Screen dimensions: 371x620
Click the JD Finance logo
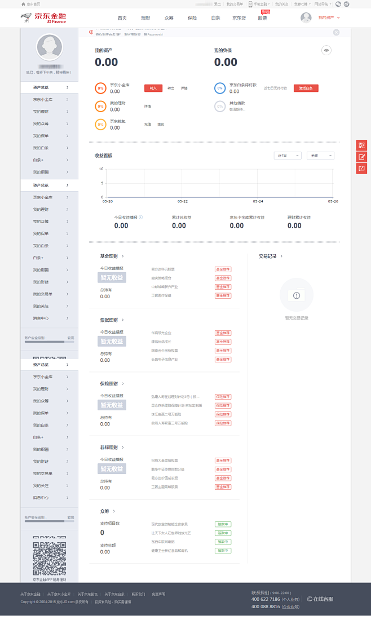click(x=43, y=18)
